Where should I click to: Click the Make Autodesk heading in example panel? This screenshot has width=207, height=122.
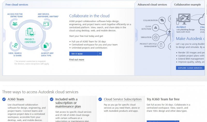click(x=190, y=39)
